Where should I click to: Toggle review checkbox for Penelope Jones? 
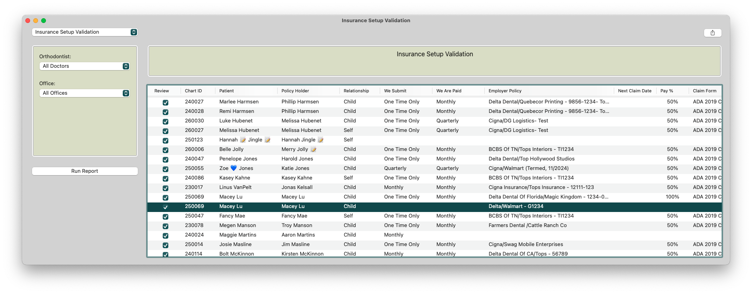(x=166, y=159)
